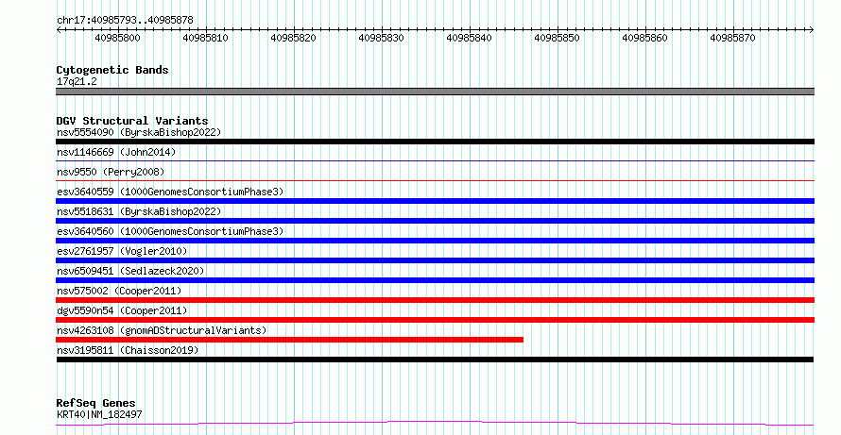Screen dimensions: 841x435
Task: Click dgv5590n54 (Cooper2011) label
Action: 122,310
